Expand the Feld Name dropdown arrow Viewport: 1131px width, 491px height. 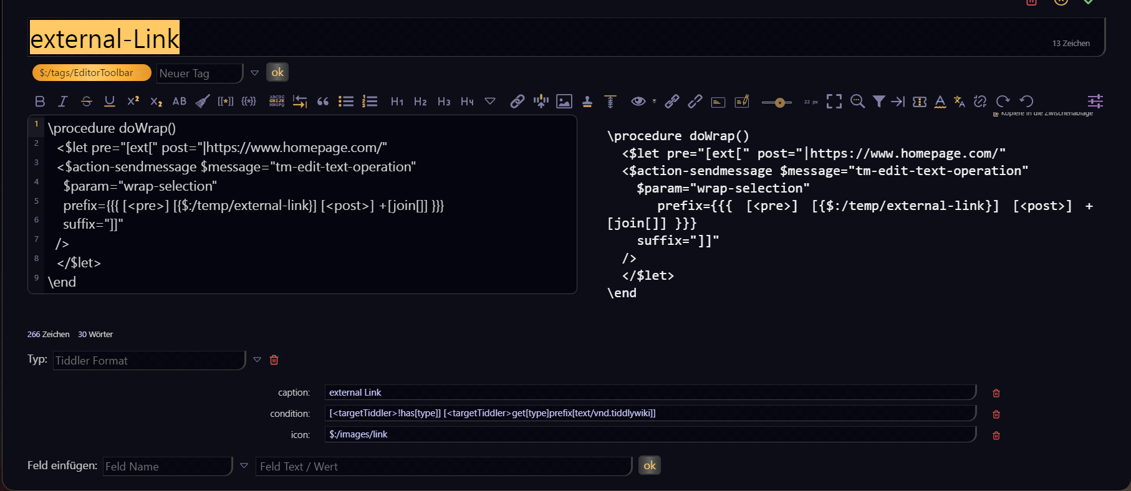[244, 466]
